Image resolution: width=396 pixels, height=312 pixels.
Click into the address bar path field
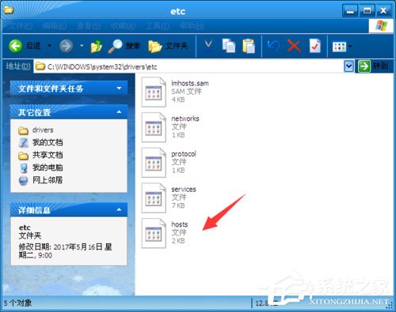pos(188,66)
